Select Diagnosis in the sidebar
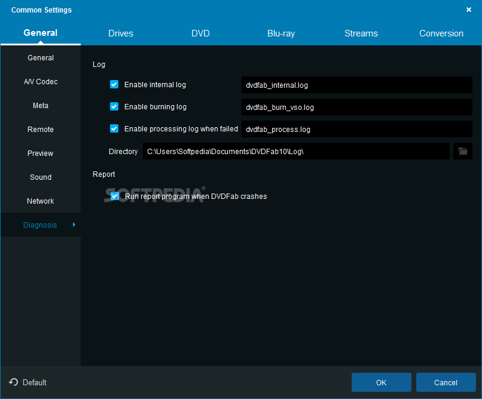The height and width of the screenshot is (399, 482). click(x=41, y=225)
